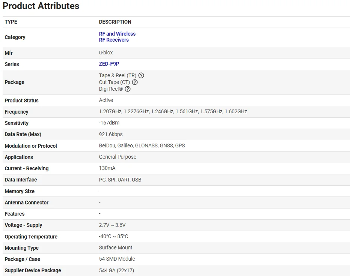Click the DESCRIPTION column header
350x276 pixels.
(115, 22)
